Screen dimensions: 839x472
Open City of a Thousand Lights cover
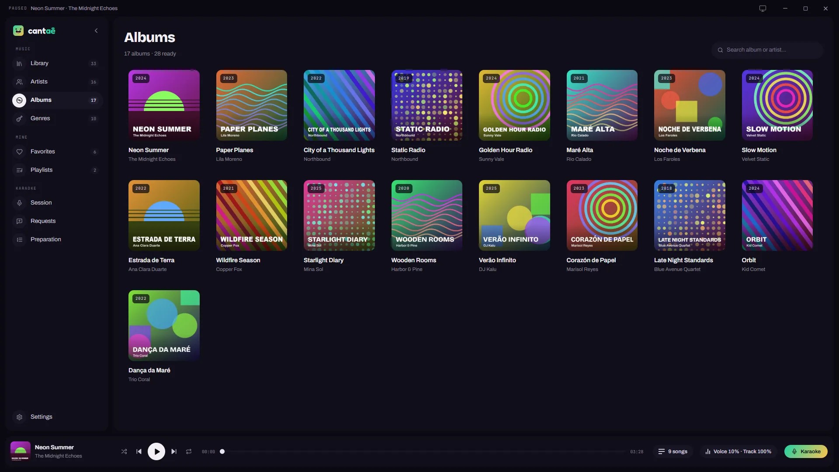339,105
